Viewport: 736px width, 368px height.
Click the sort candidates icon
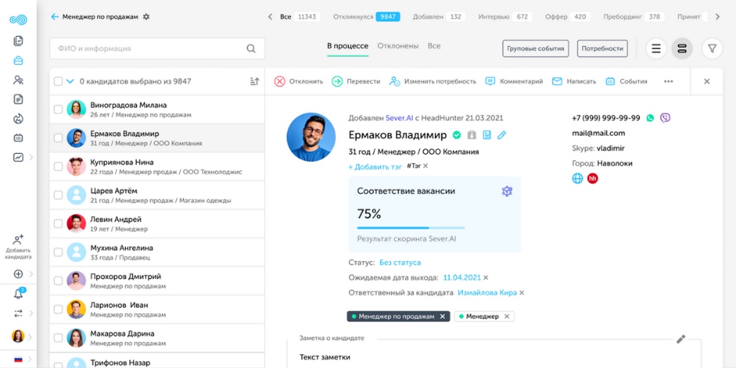254,81
